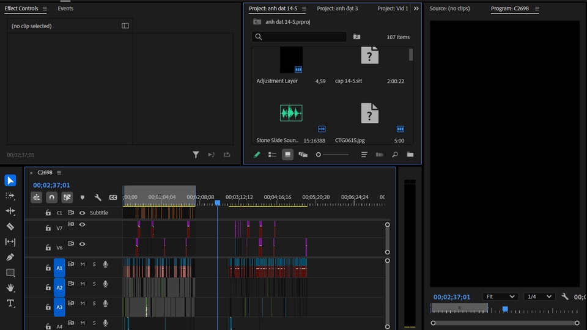Viewport: 587px width, 330px height.
Task: Open timeline display settings wrench
Action: pyautogui.click(x=98, y=197)
